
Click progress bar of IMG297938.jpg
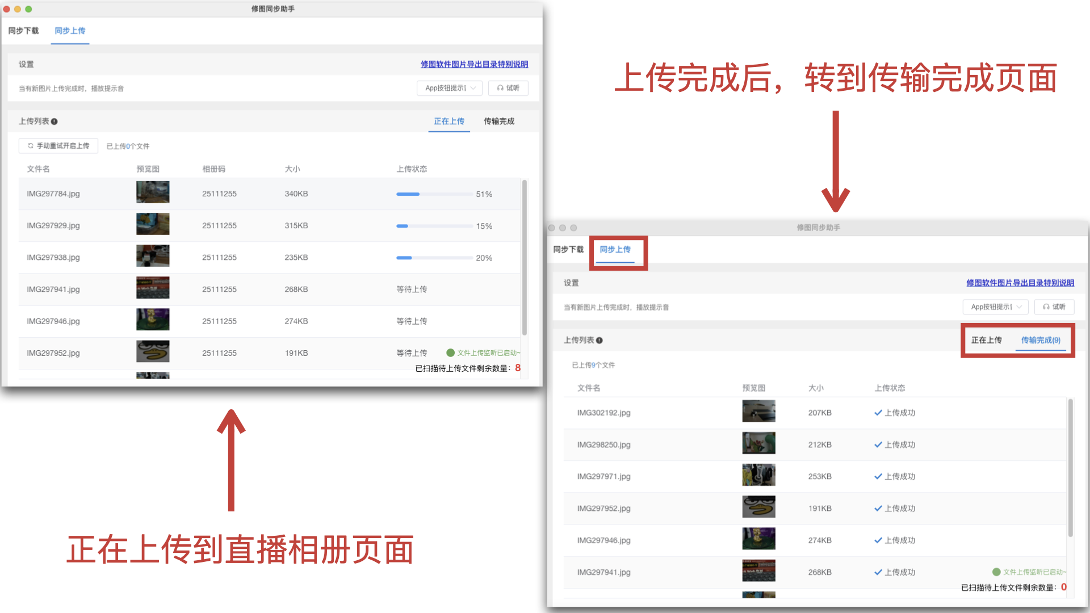pos(434,258)
